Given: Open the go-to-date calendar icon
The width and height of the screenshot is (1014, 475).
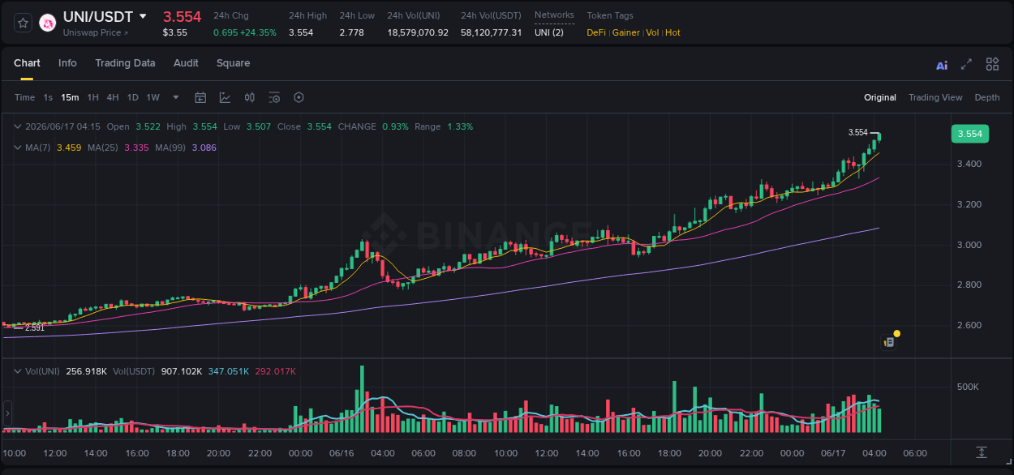Looking at the screenshot, I should pos(200,97).
